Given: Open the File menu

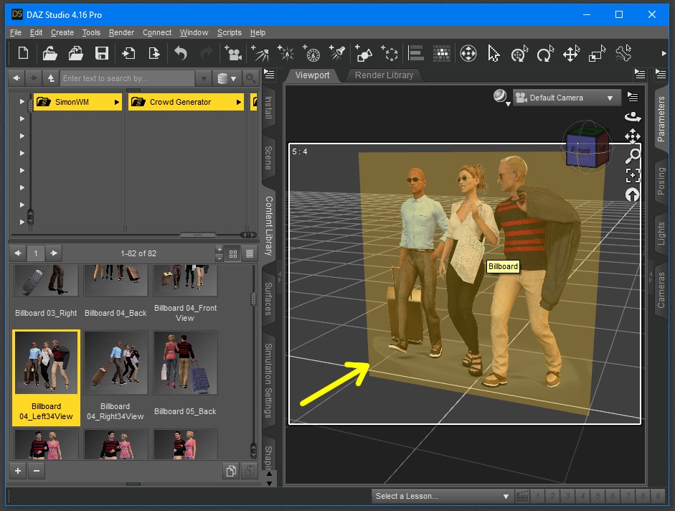Looking at the screenshot, I should click(x=16, y=32).
